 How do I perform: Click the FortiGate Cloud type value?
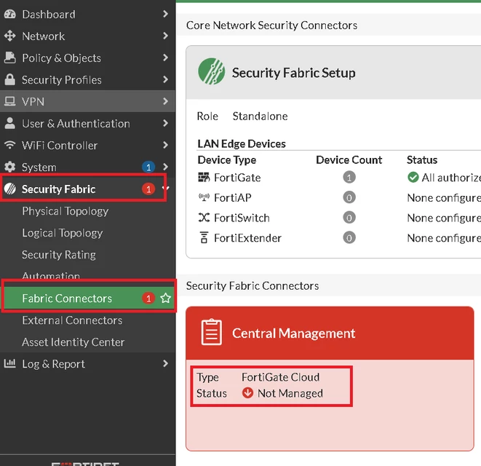[280, 376]
